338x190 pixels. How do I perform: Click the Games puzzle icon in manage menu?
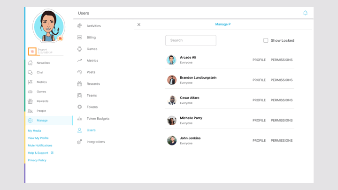(79, 49)
